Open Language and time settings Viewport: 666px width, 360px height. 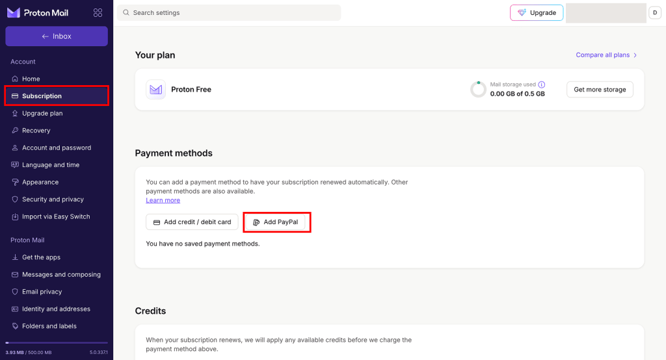tap(57, 164)
